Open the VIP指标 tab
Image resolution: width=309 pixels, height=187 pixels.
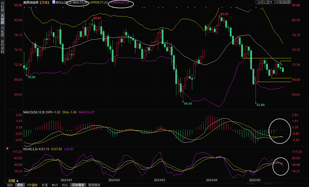pyautogui.click(x=33, y=185)
